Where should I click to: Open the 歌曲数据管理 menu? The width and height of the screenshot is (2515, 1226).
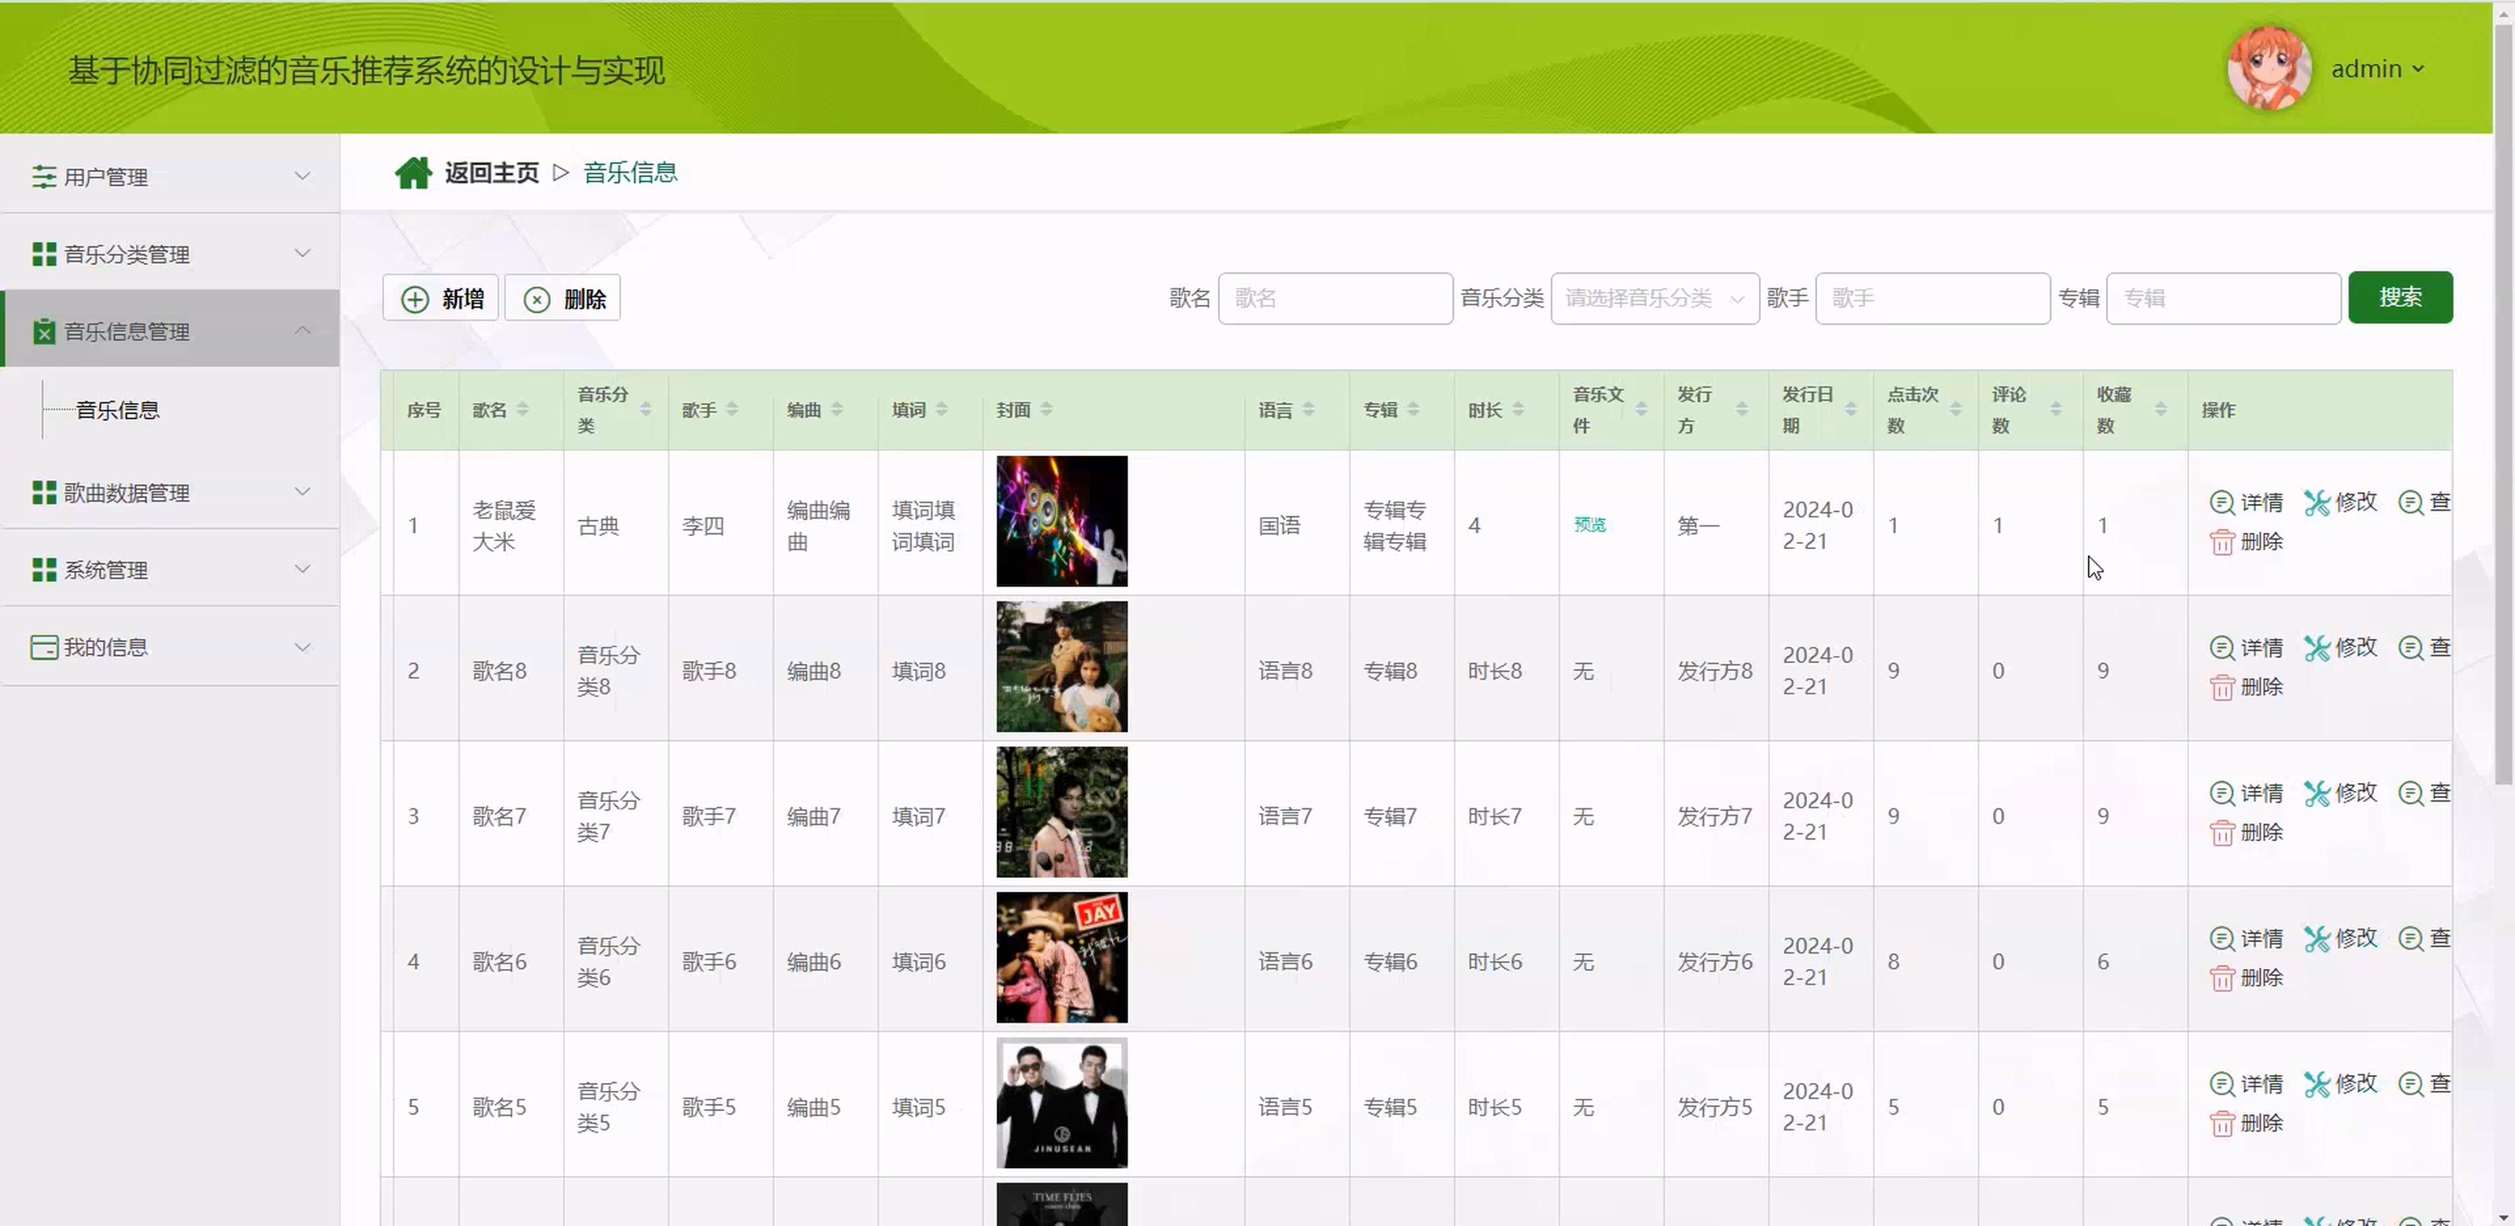point(171,492)
